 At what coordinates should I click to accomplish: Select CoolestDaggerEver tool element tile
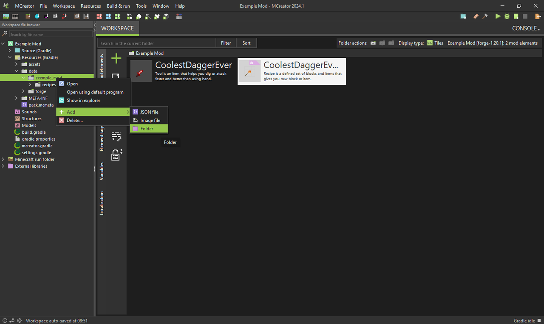point(182,71)
